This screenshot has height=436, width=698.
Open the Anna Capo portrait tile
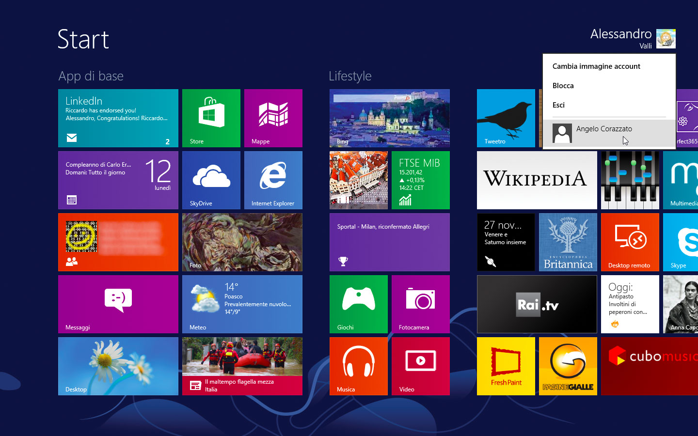tap(681, 304)
